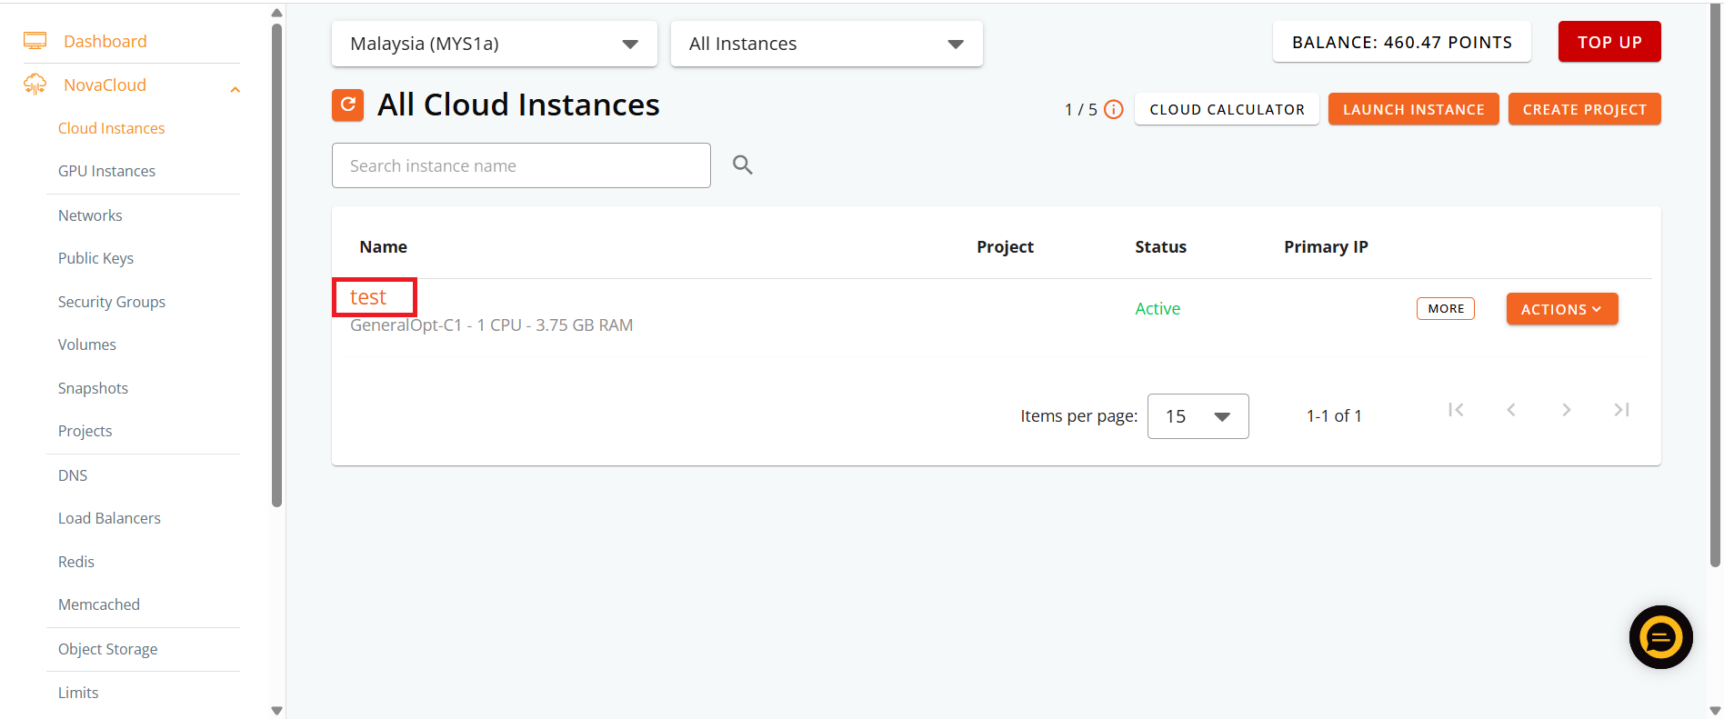Click the sidebar vertical scrollbar thumb
1724x719 pixels.
tap(277, 265)
